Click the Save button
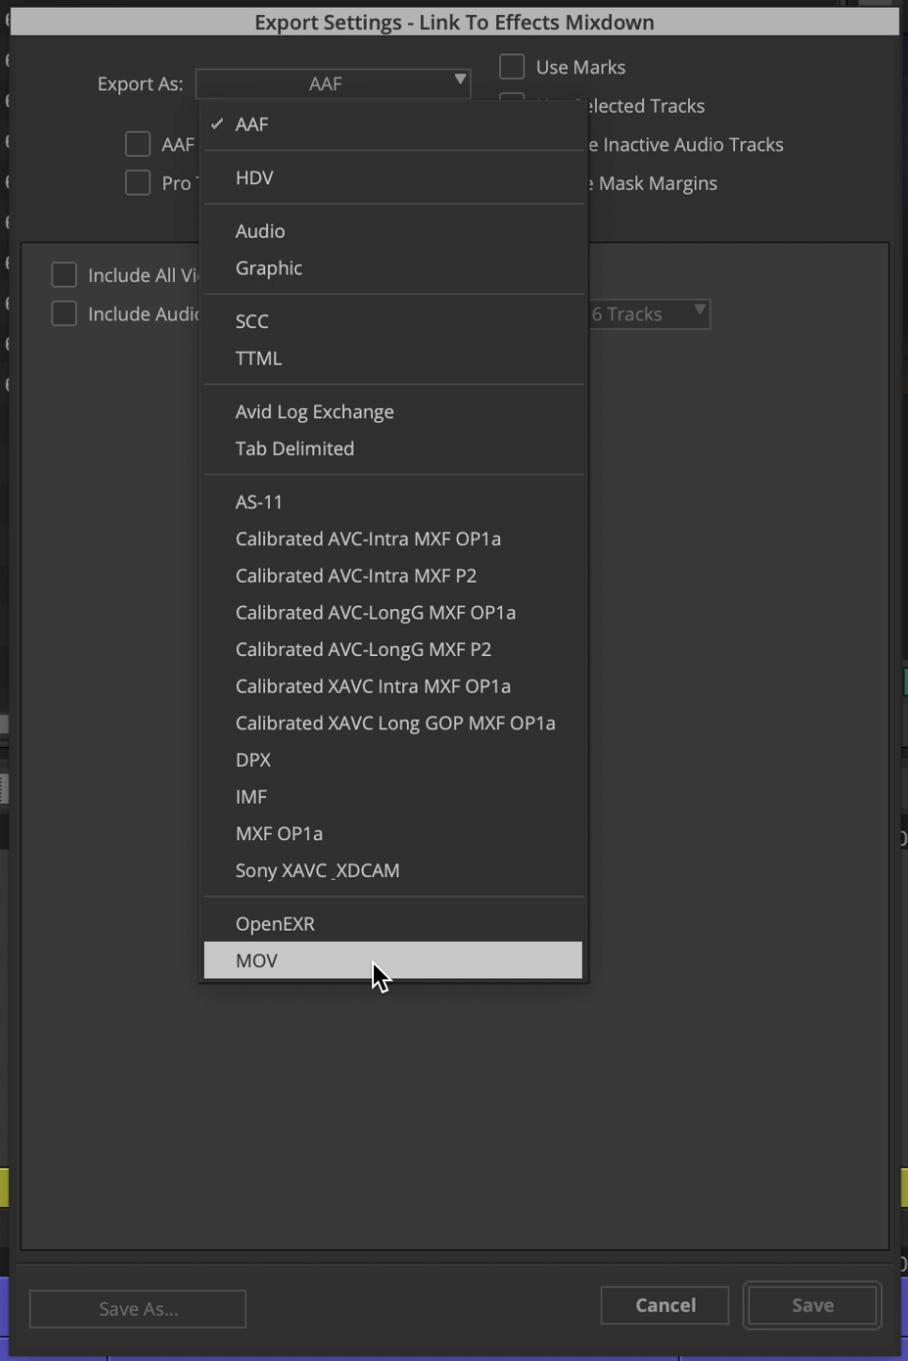Viewport: 908px width, 1361px height. coord(812,1306)
